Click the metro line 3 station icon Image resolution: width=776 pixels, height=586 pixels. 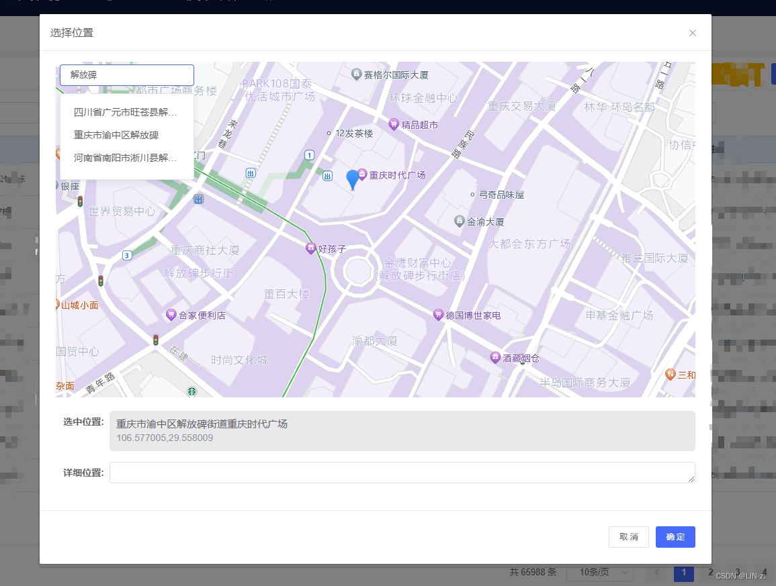[126, 255]
